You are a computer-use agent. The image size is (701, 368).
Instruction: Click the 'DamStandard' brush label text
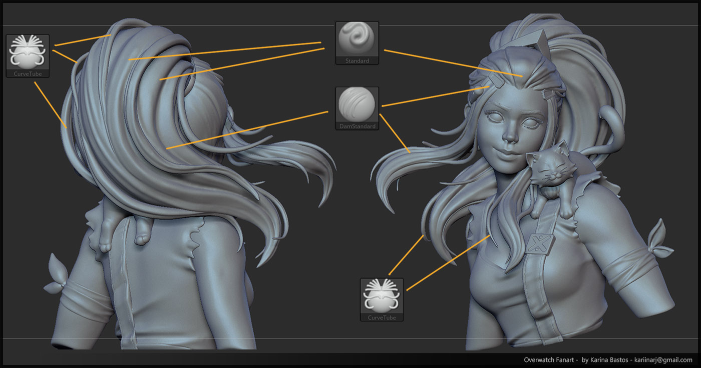point(357,126)
